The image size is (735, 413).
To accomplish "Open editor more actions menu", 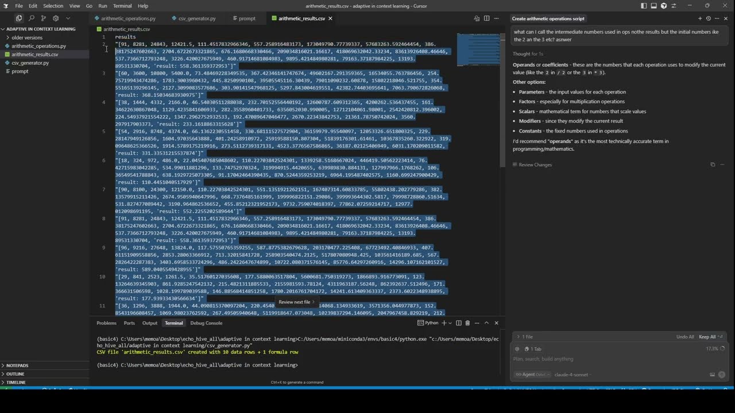I will pos(497,18).
